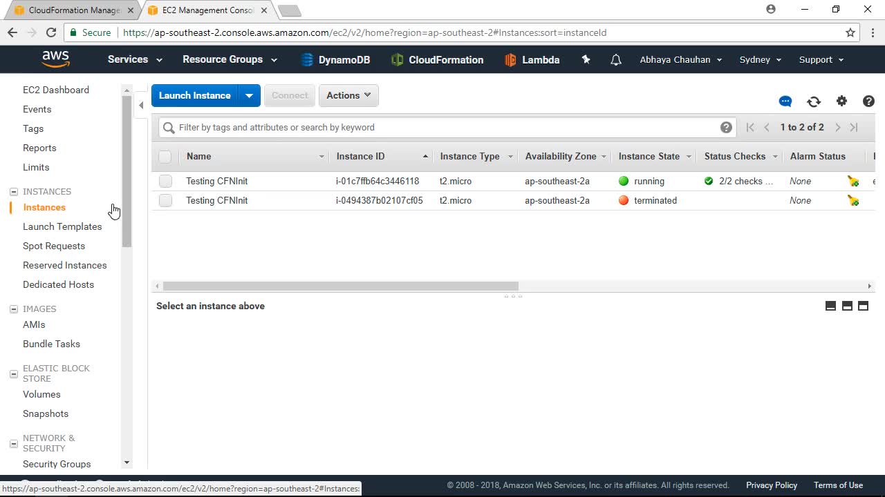The width and height of the screenshot is (885, 497).
Task: Reload the browser page
Action: 50,32
